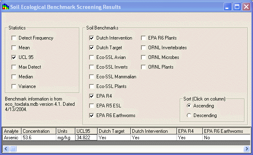Click the 53.6 concentration cell

(x=39, y=138)
